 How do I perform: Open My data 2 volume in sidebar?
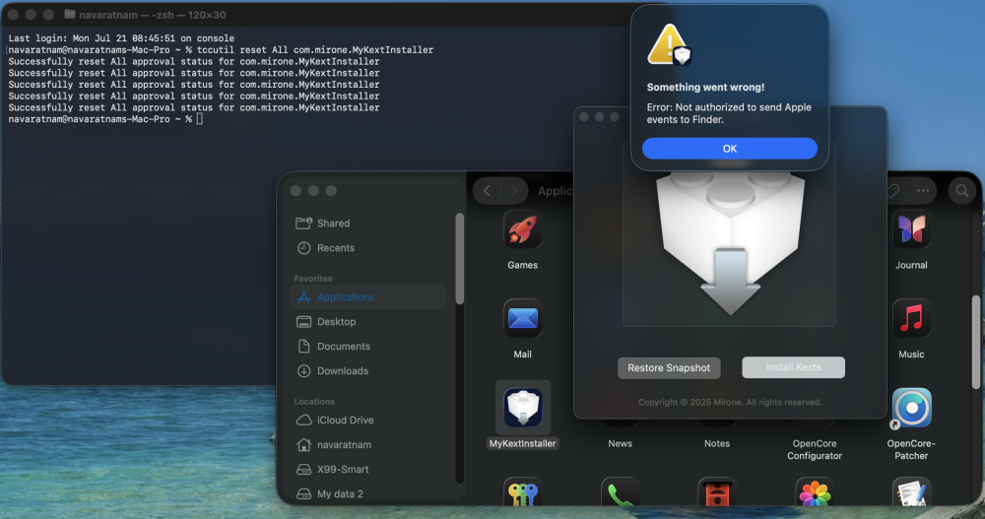367,493
